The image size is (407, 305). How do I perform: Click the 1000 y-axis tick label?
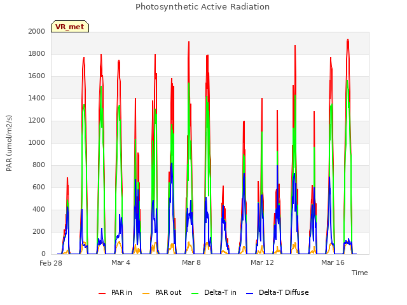click(x=37, y=142)
